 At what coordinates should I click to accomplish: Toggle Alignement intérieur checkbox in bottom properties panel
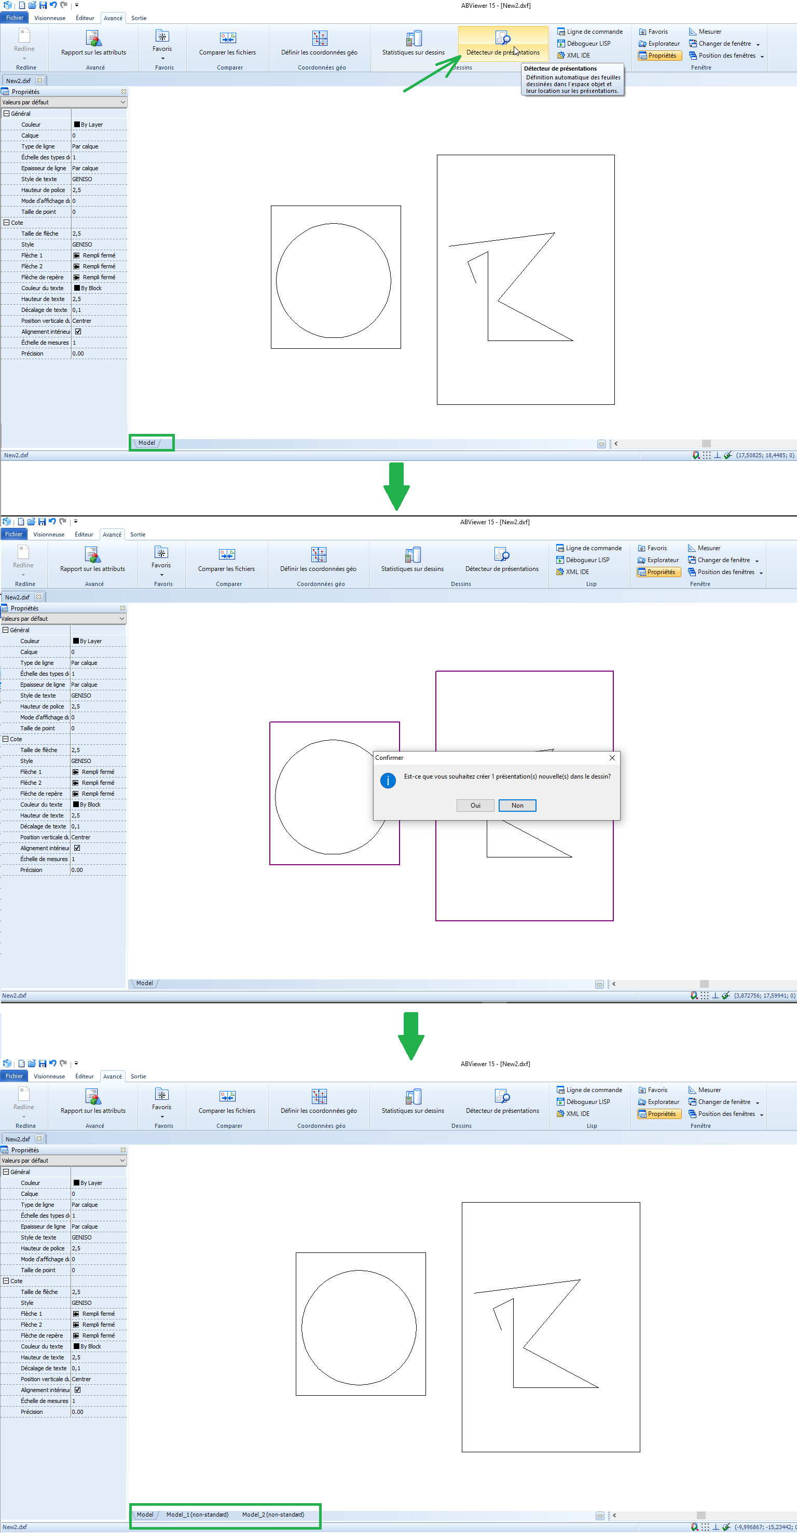coord(78,1390)
